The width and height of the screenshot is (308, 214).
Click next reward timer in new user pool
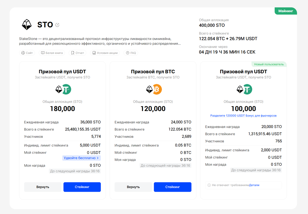tap(256, 170)
